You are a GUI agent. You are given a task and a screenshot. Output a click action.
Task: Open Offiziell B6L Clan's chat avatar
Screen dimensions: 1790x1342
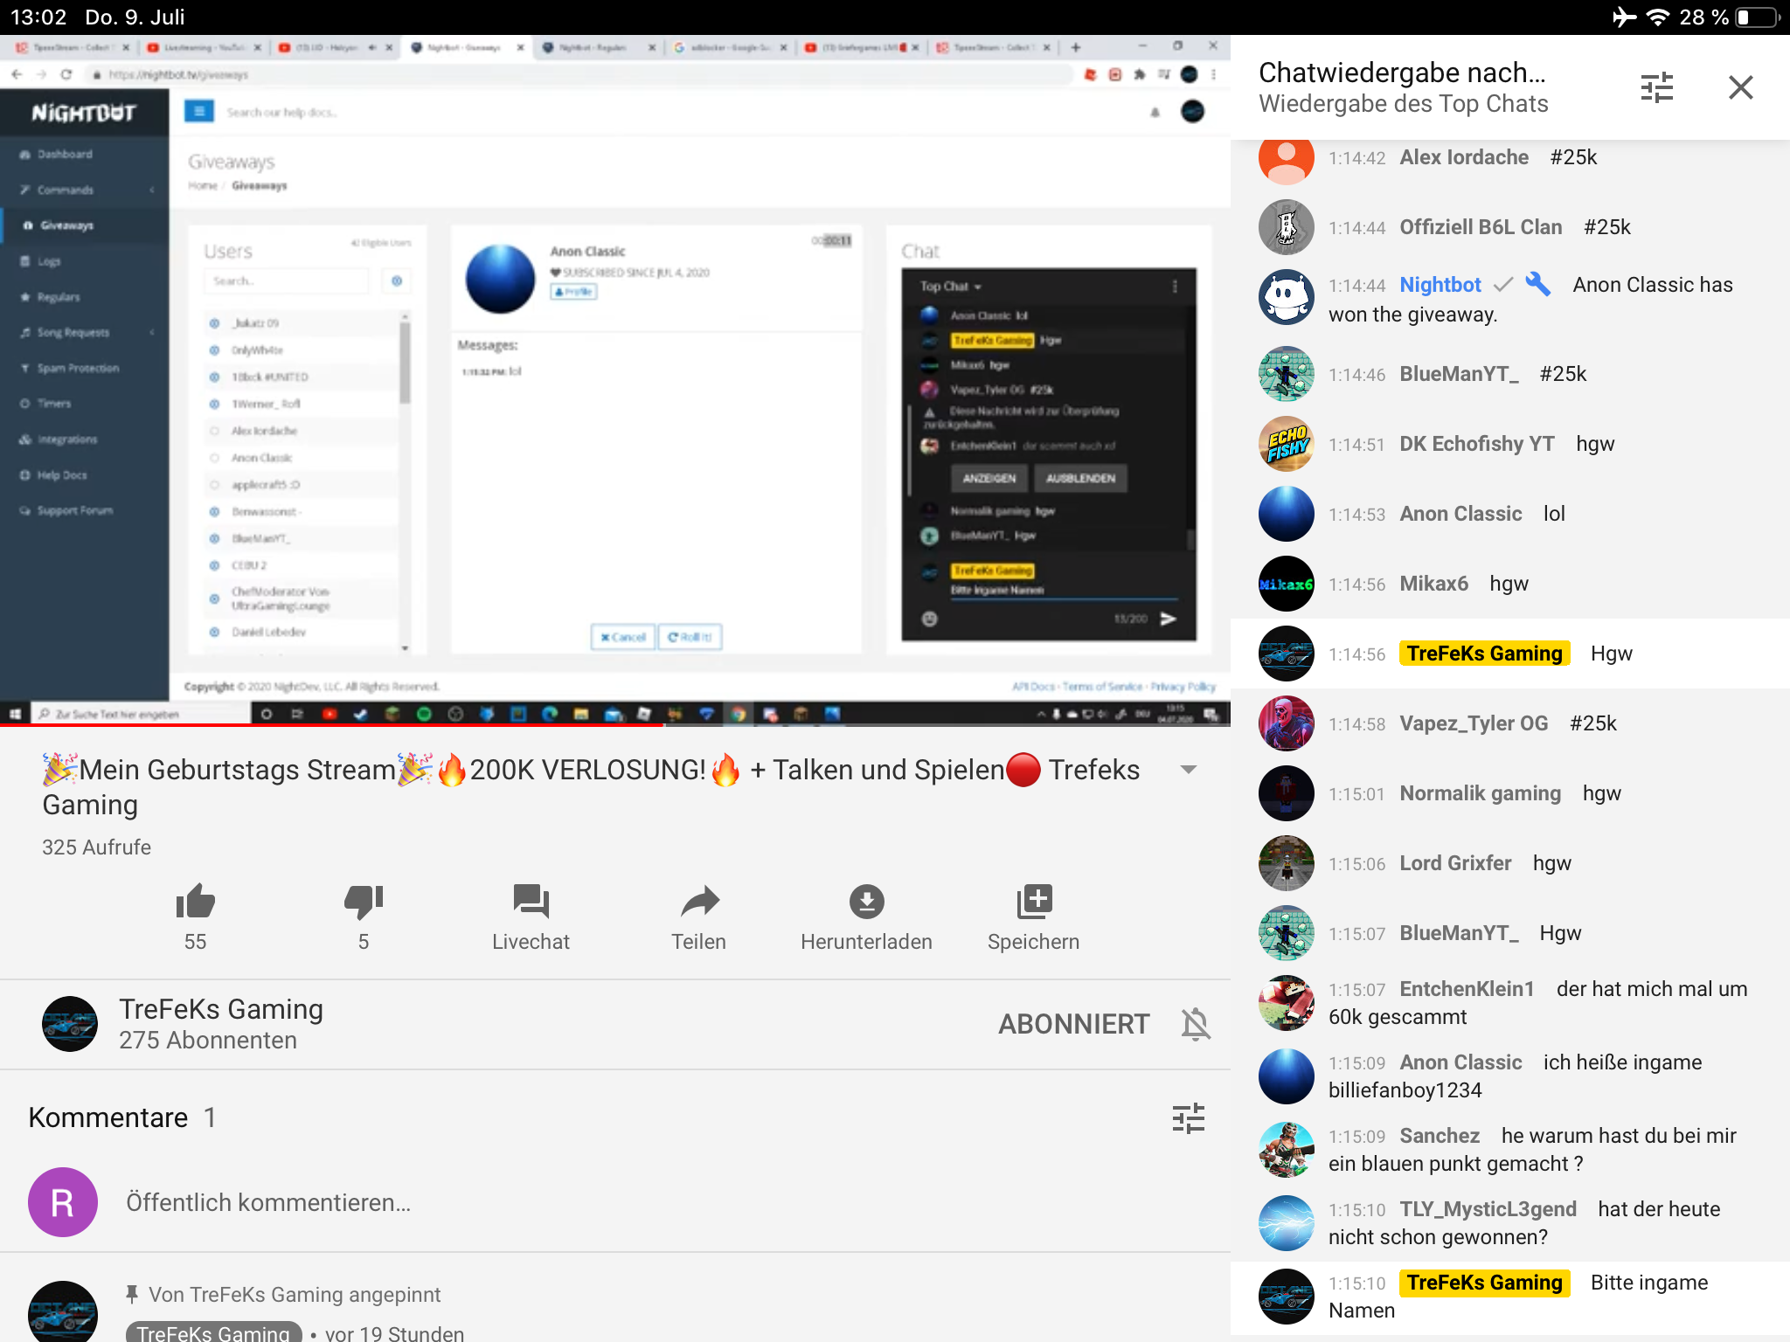tap(1287, 227)
